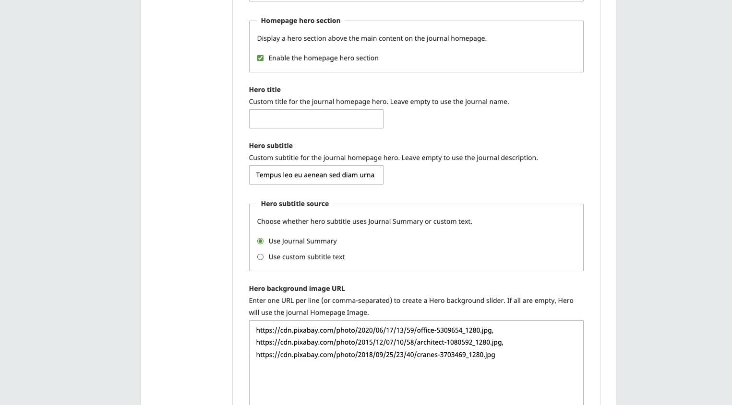Click the Hero background slider instructions text

click(x=411, y=306)
